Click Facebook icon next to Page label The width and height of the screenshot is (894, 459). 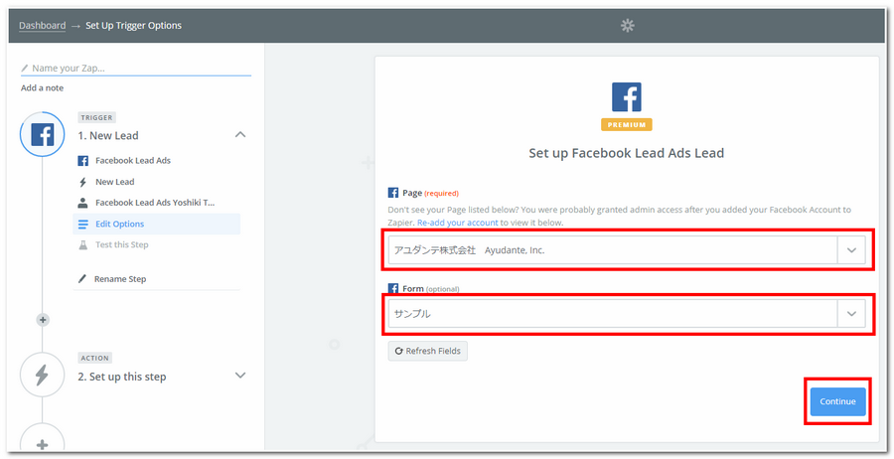pos(392,193)
